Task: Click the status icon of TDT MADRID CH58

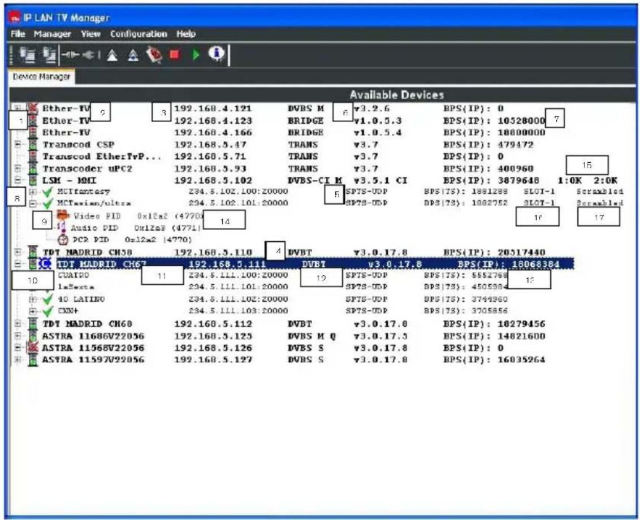Action: pyautogui.click(x=33, y=252)
